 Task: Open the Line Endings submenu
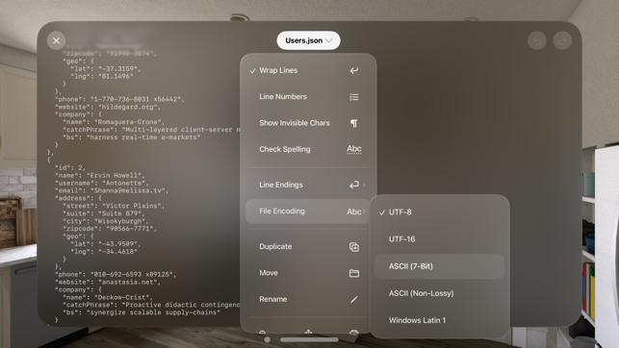[308, 185]
